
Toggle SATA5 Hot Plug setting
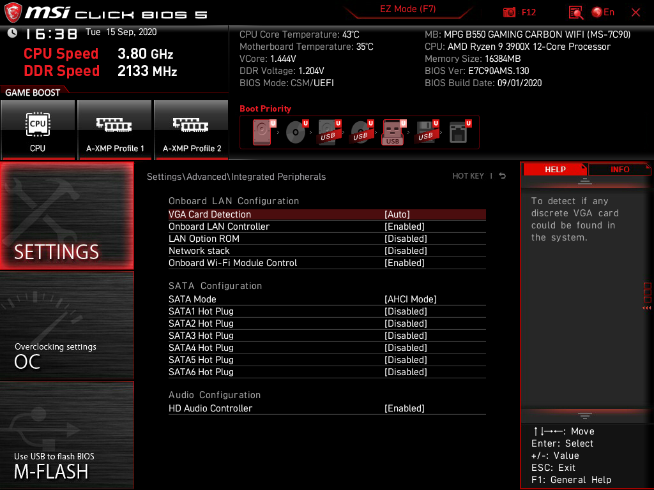click(x=327, y=360)
